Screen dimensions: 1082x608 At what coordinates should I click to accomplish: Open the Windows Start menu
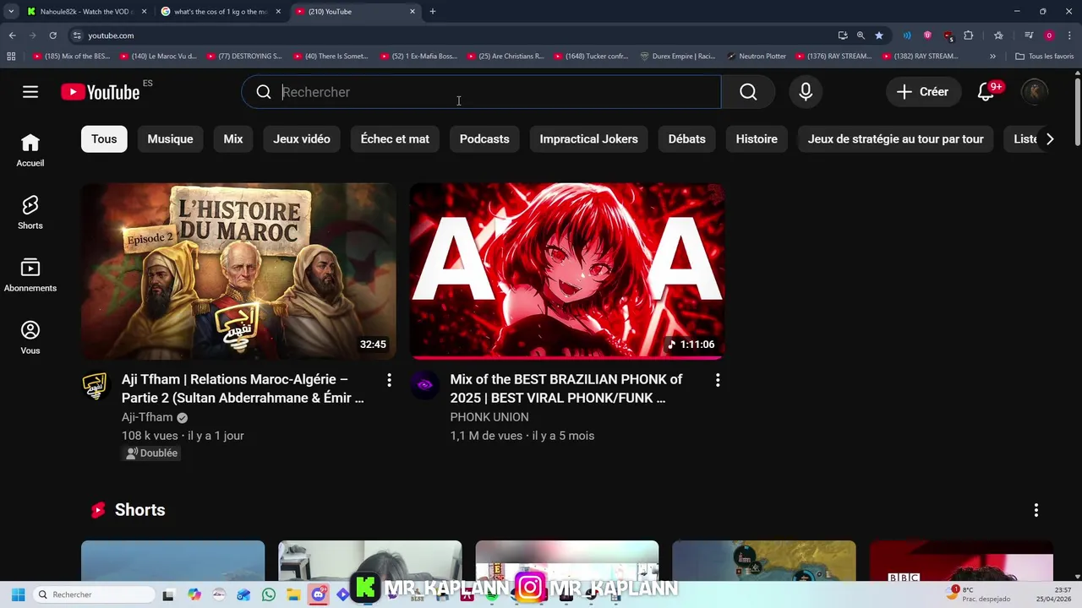coord(18,594)
